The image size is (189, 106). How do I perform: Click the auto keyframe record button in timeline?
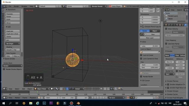click(x=128, y=97)
